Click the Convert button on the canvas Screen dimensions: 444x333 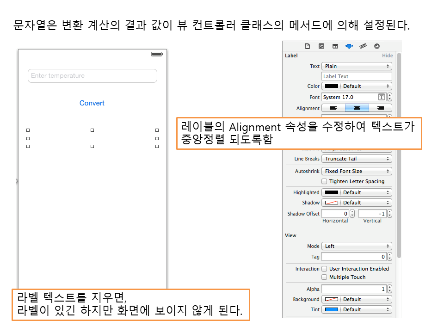tap(92, 103)
